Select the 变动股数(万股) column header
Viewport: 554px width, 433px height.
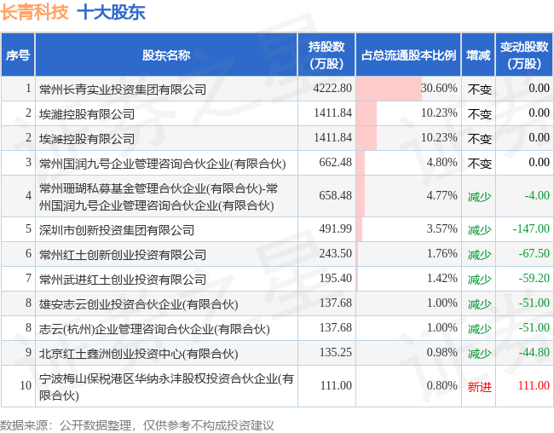pos(524,55)
